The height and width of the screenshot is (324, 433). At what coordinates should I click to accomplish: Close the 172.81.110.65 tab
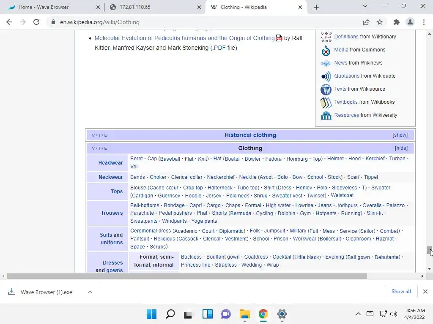coord(199,7)
